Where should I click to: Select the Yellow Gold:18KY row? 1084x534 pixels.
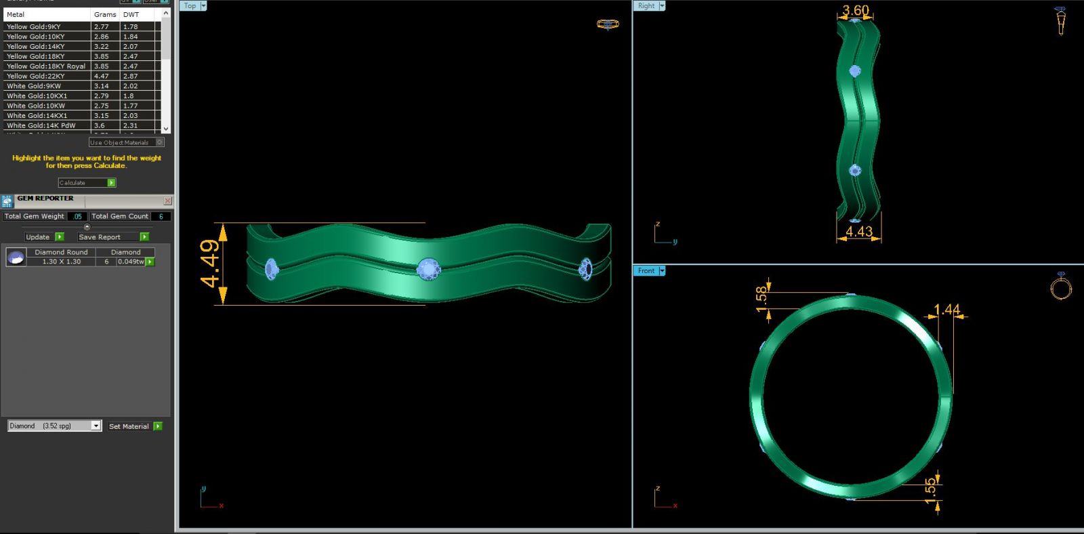coord(46,56)
